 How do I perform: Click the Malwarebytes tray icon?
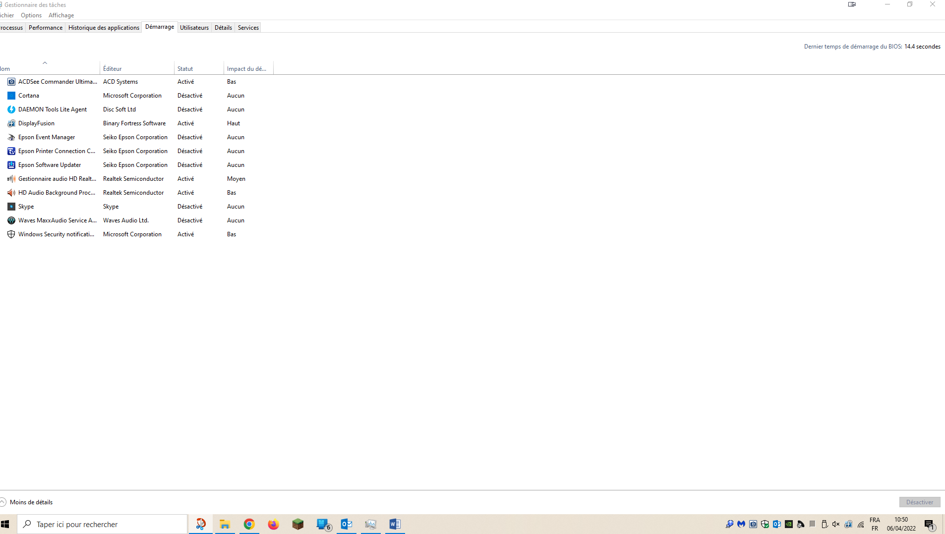point(741,524)
